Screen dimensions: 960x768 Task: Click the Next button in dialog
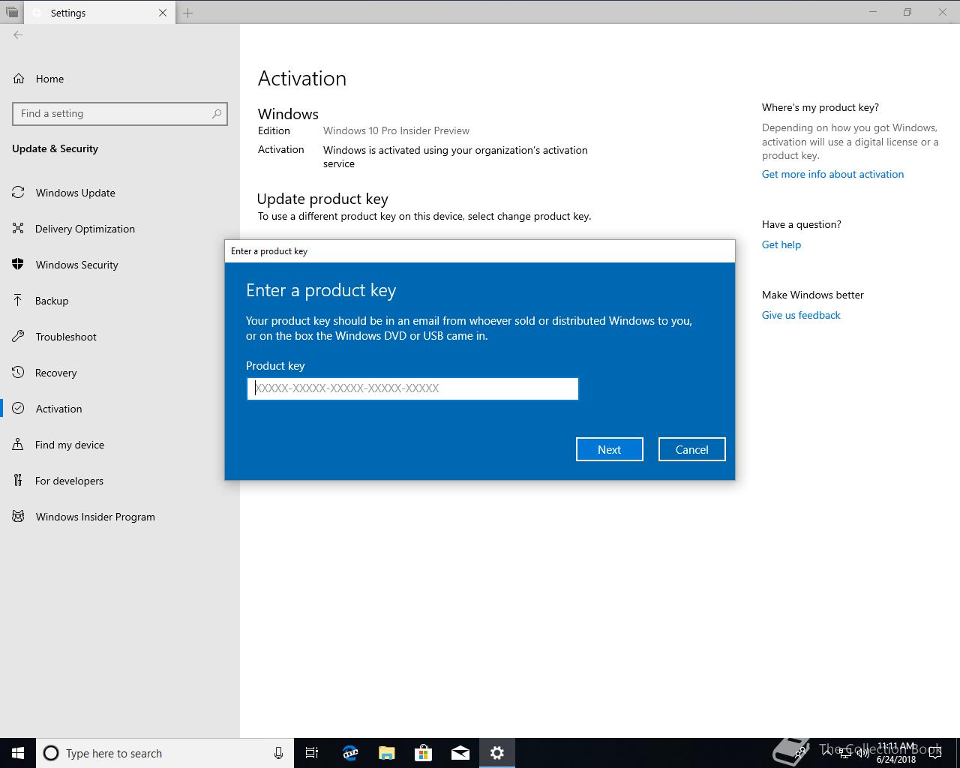click(609, 449)
